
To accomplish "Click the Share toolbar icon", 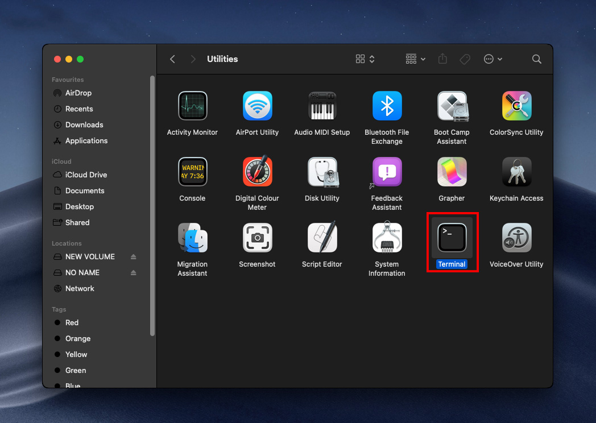I will (x=442, y=59).
